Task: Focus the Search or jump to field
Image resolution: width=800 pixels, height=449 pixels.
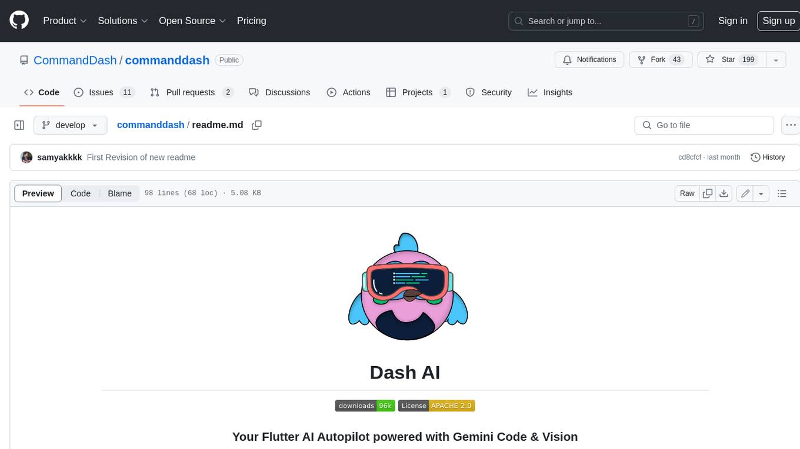Action: point(606,21)
